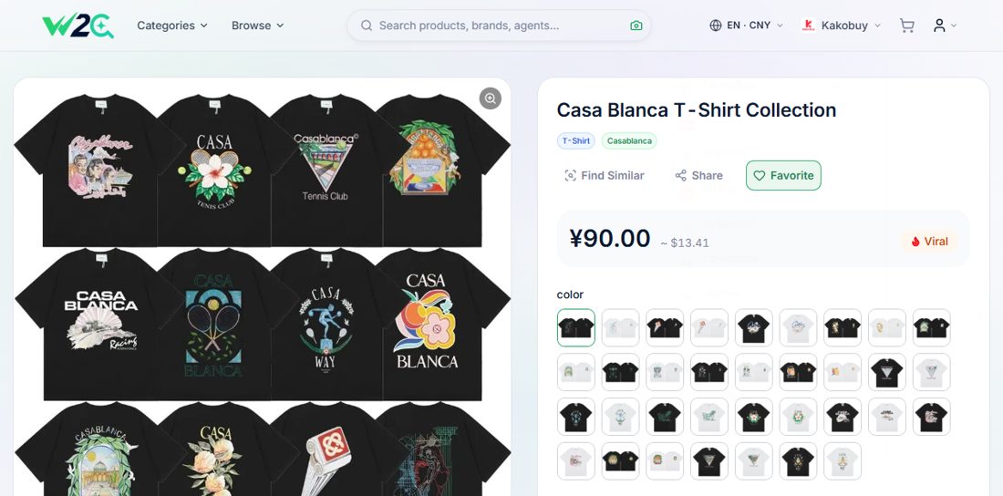Open the user account icon menu
The height and width of the screenshot is (496, 1003).
pos(945,26)
